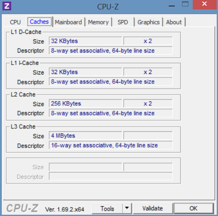Image resolution: width=218 pixels, height=216 pixels.
Task: Click the Tools button
Action: click(x=108, y=208)
